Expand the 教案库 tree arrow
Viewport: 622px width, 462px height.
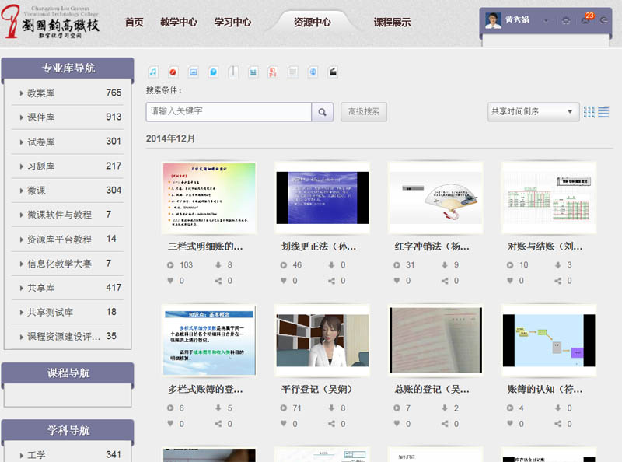pyautogui.click(x=22, y=93)
